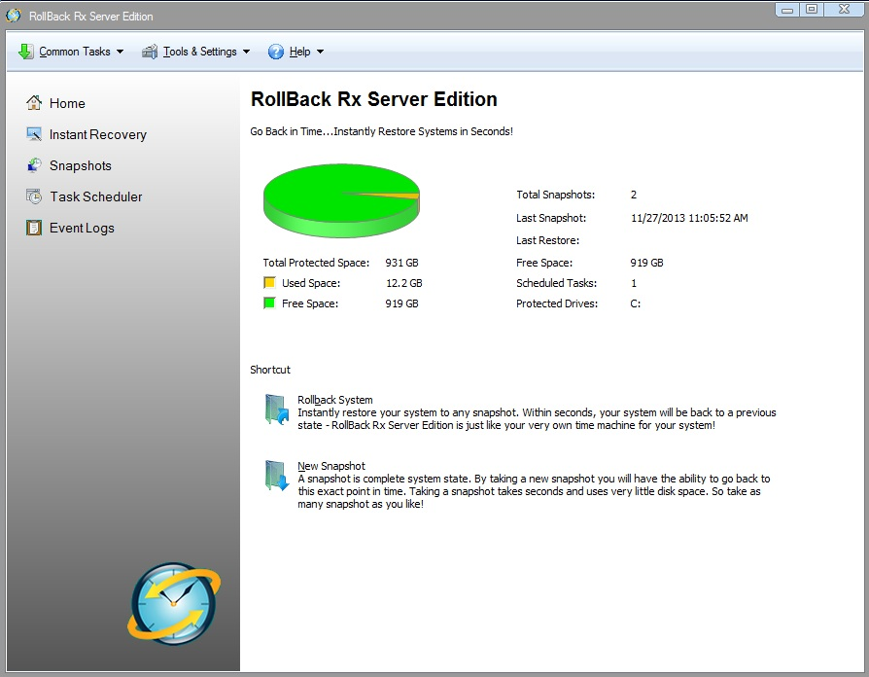The width and height of the screenshot is (869, 677).
Task: Close the RollBack Rx window
Action: [x=844, y=10]
